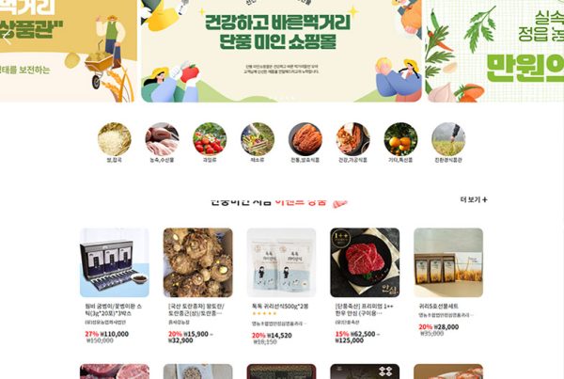Expand more event products with 더보기 +
The image size is (564, 379).
[474, 199]
